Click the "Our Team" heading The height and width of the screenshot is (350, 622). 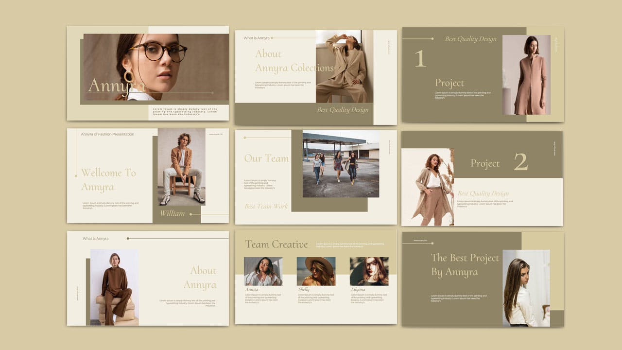coord(266,158)
